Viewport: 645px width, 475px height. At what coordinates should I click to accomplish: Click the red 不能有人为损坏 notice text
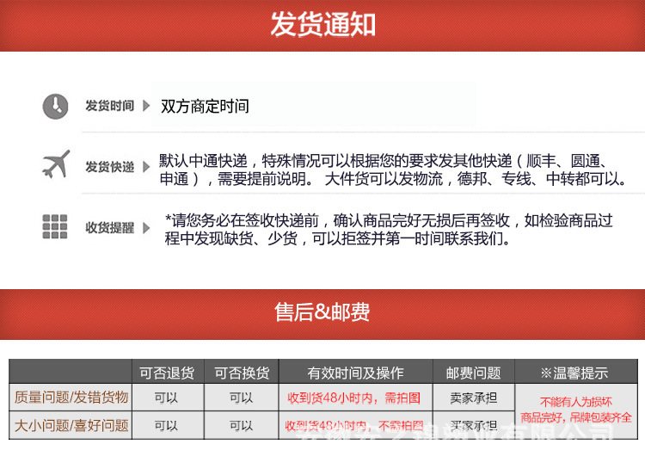[575, 402]
